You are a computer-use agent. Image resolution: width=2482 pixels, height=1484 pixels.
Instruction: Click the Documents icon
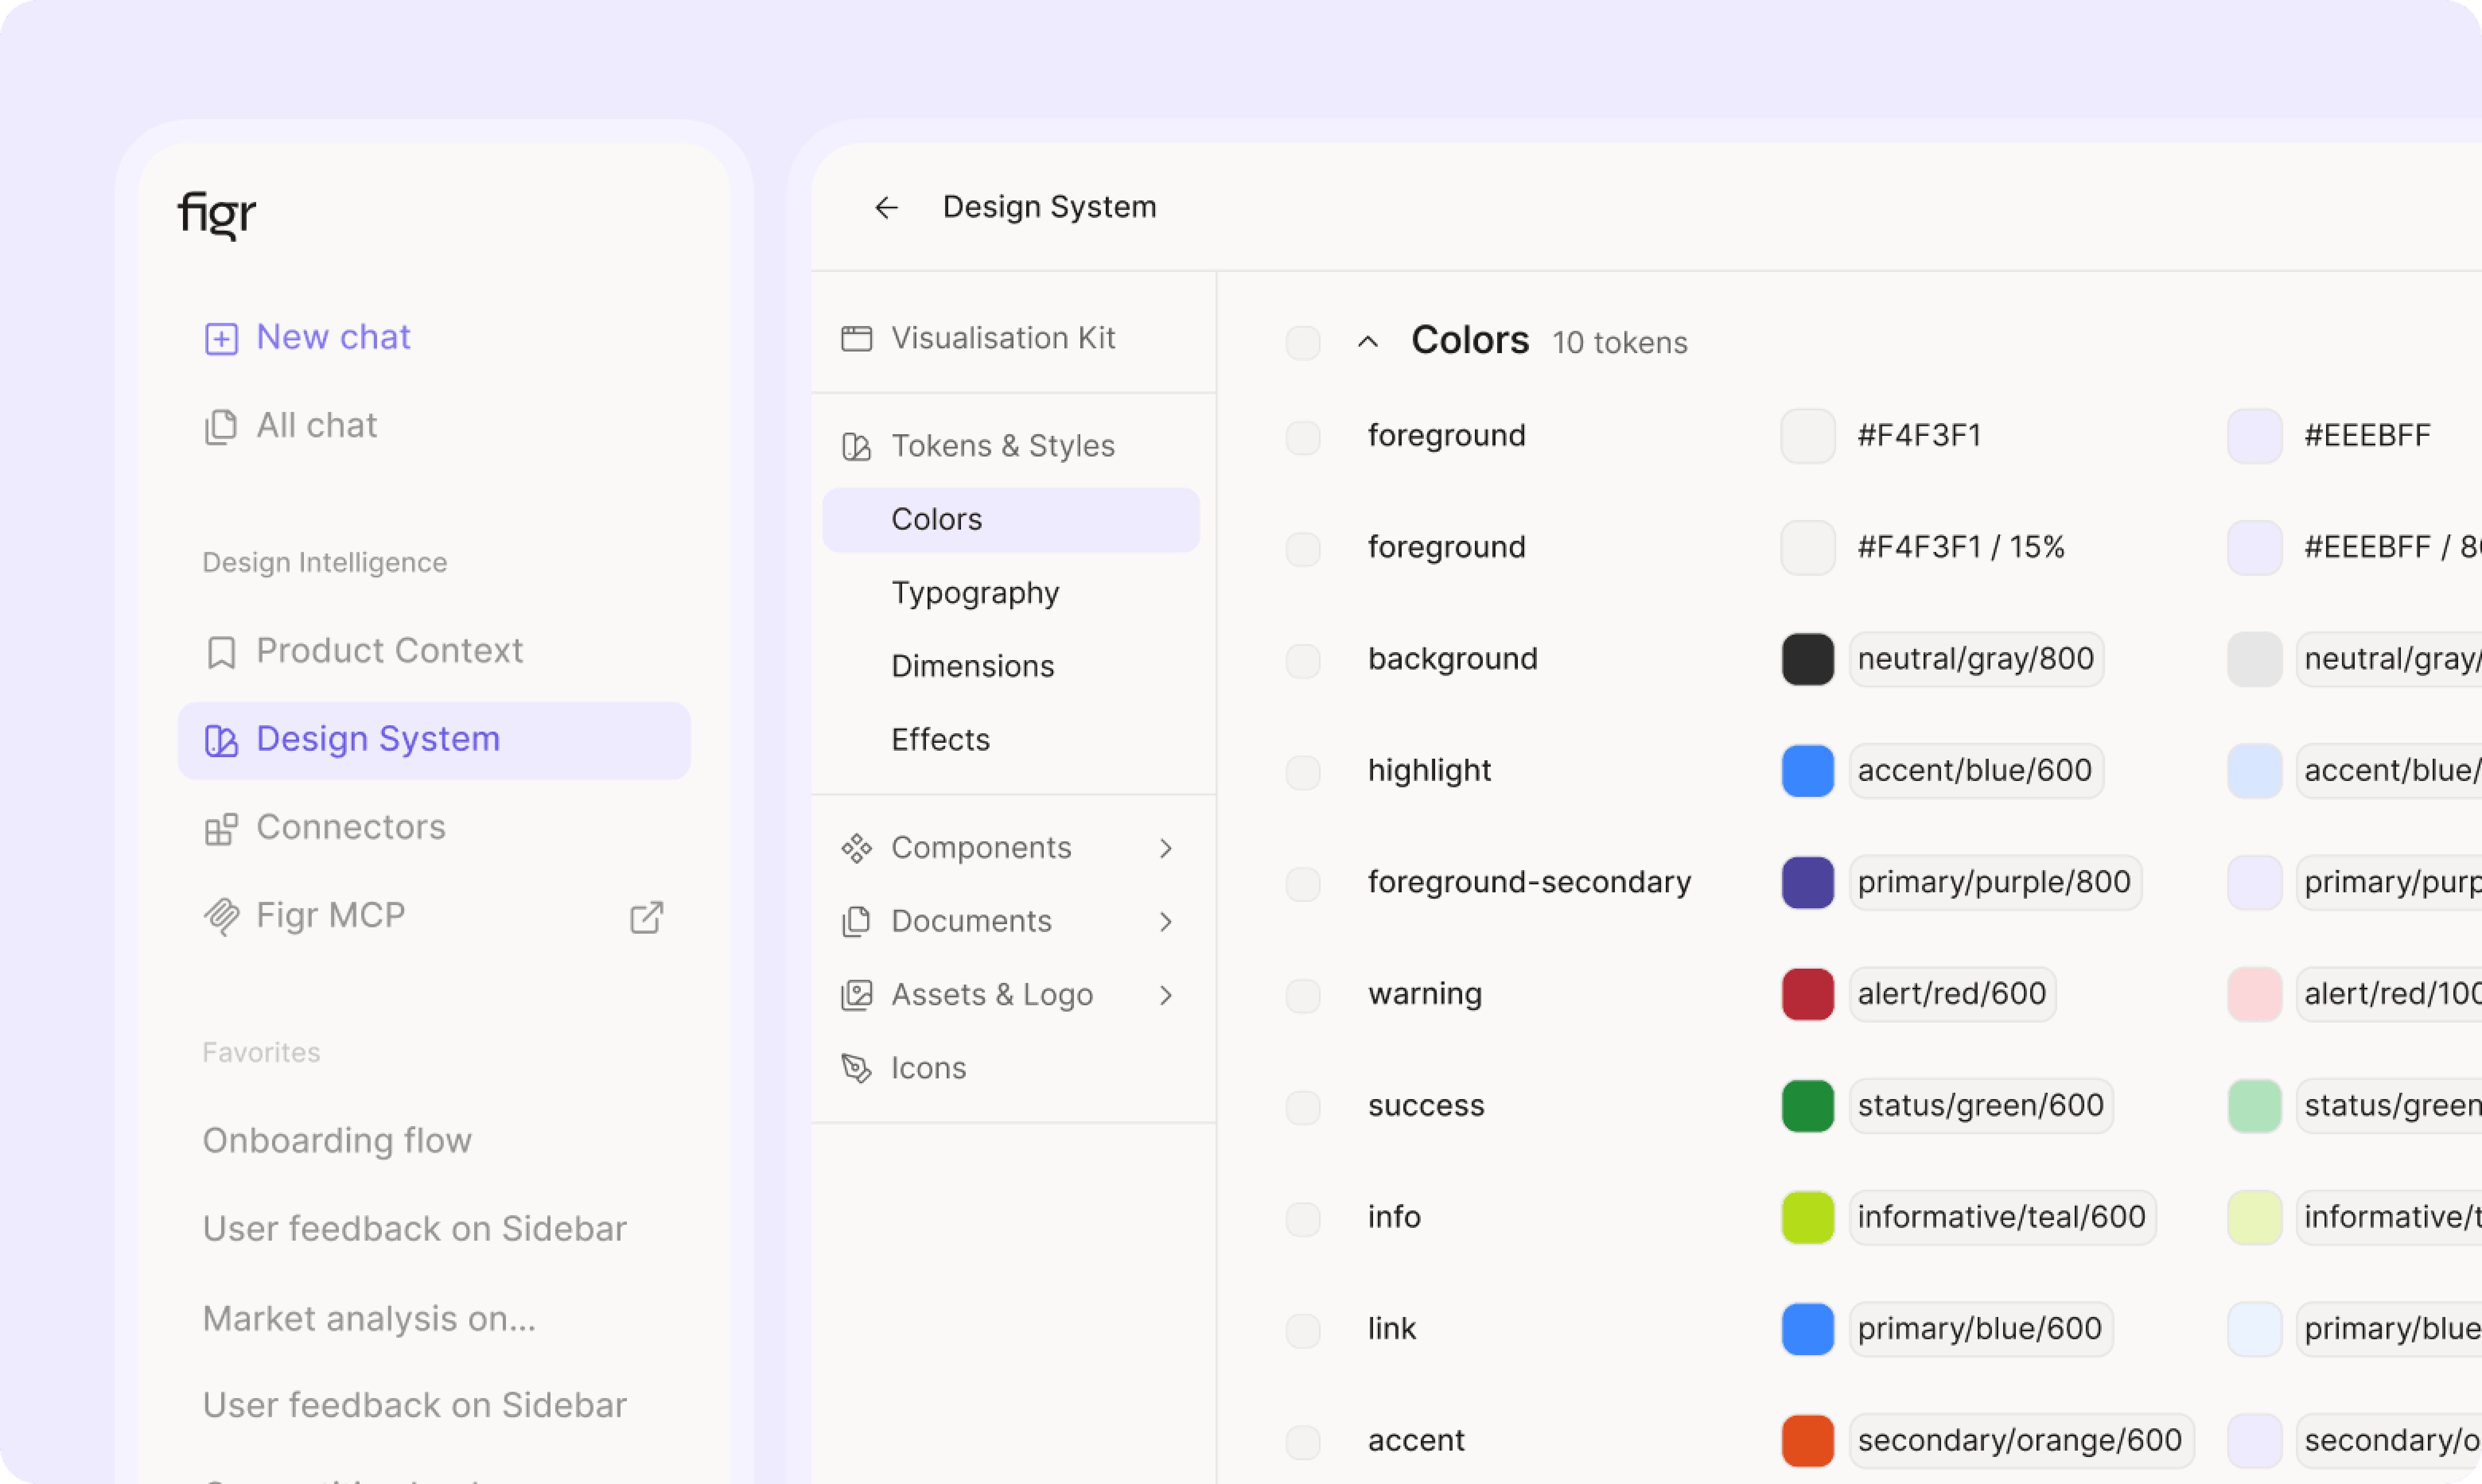coord(856,921)
